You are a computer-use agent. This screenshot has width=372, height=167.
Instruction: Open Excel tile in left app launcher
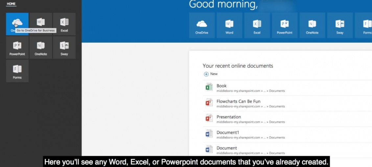pyautogui.click(x=64, y=24)
